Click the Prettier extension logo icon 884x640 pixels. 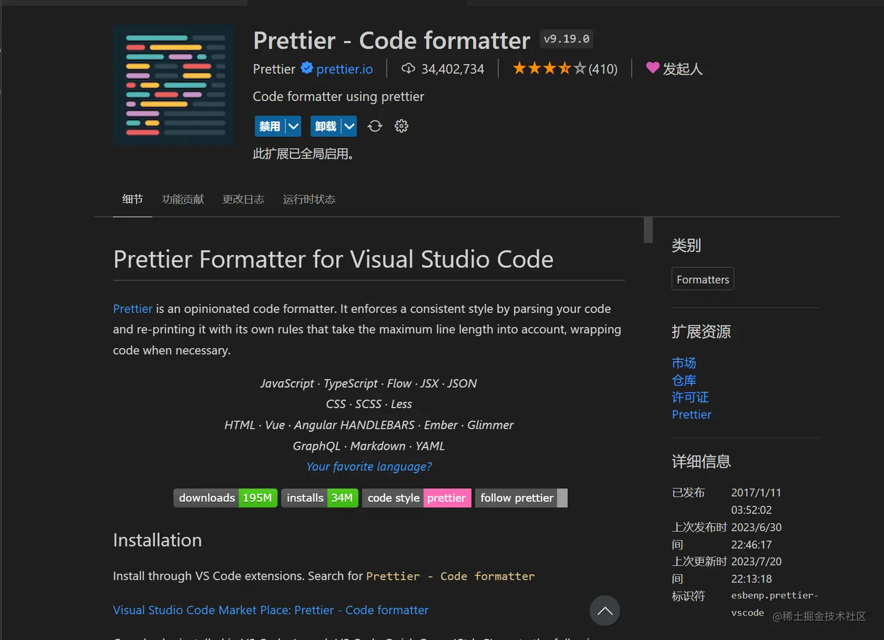pyautogui.click(x=173, y=85)
